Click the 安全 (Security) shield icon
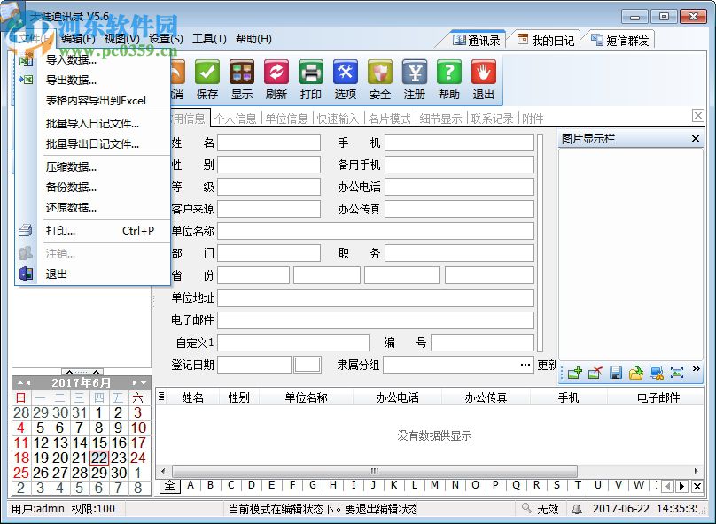The height and width of the screenshot is (524, 716). pos(379,71)
